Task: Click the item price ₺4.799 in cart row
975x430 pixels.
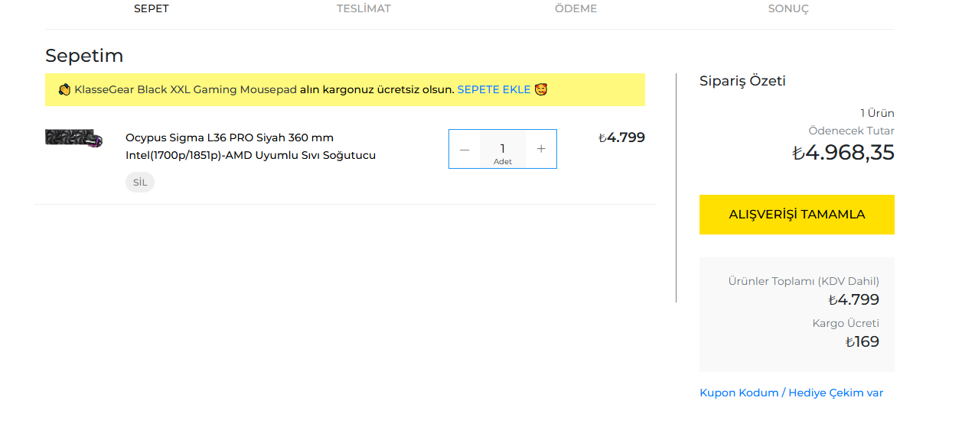Action: click(621, 137)
